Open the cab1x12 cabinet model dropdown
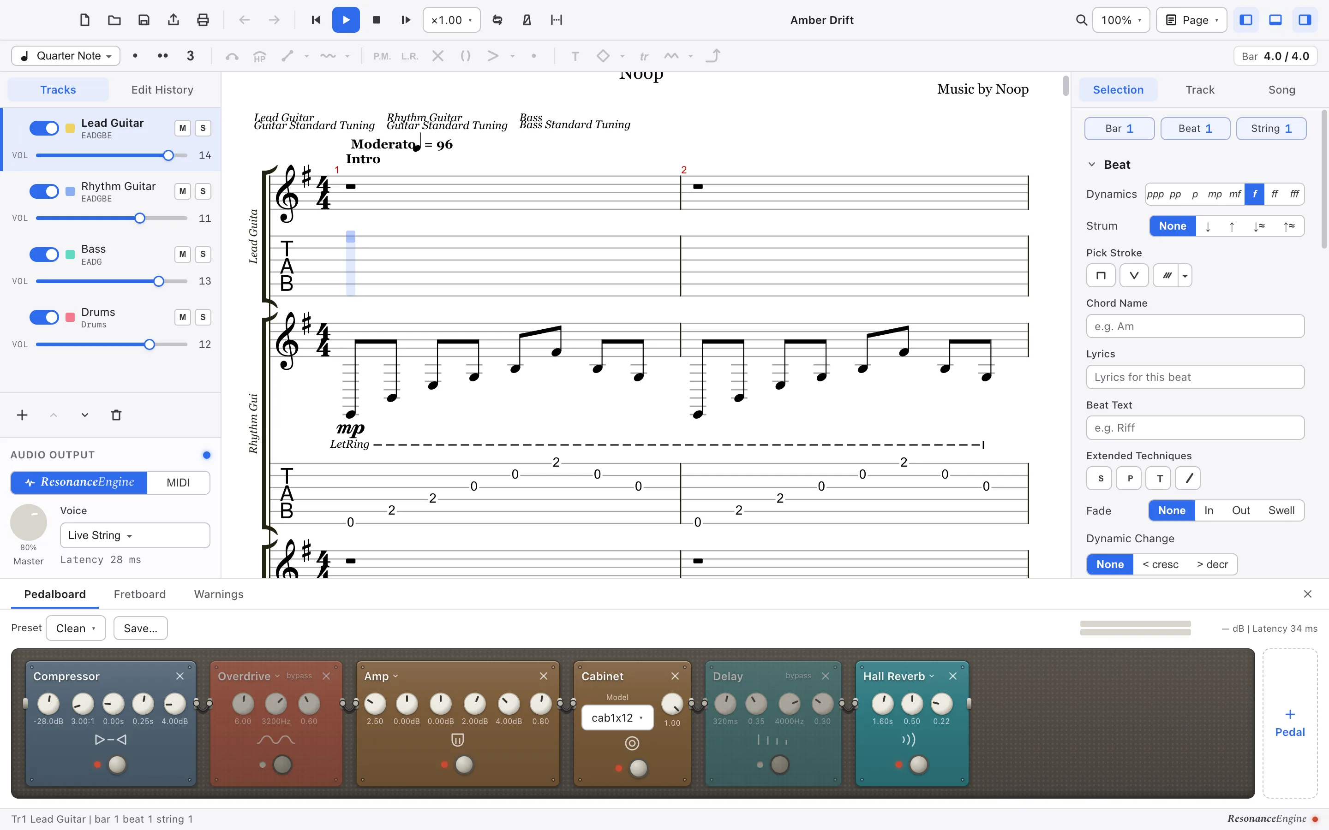The height and width of the screenshot is (830, 1329). (x=617, y=717)
